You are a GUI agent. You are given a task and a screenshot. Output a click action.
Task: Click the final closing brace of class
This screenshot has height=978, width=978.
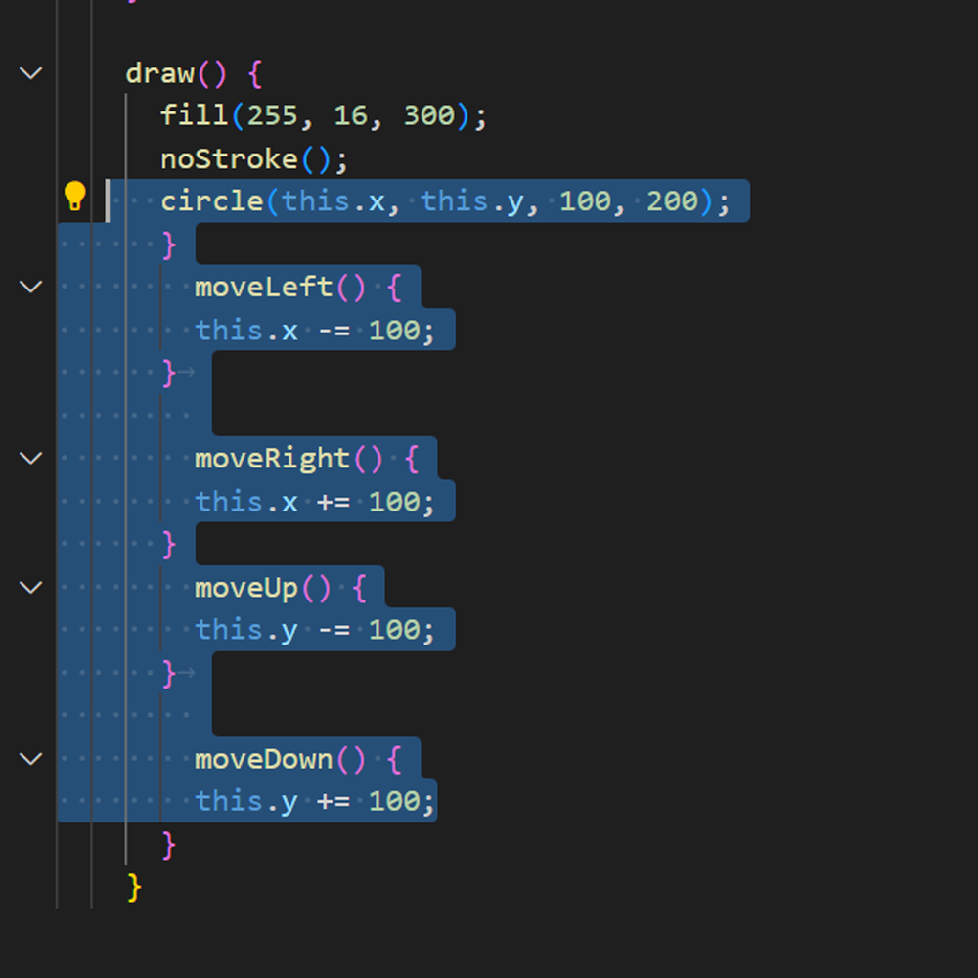point(133,886)
